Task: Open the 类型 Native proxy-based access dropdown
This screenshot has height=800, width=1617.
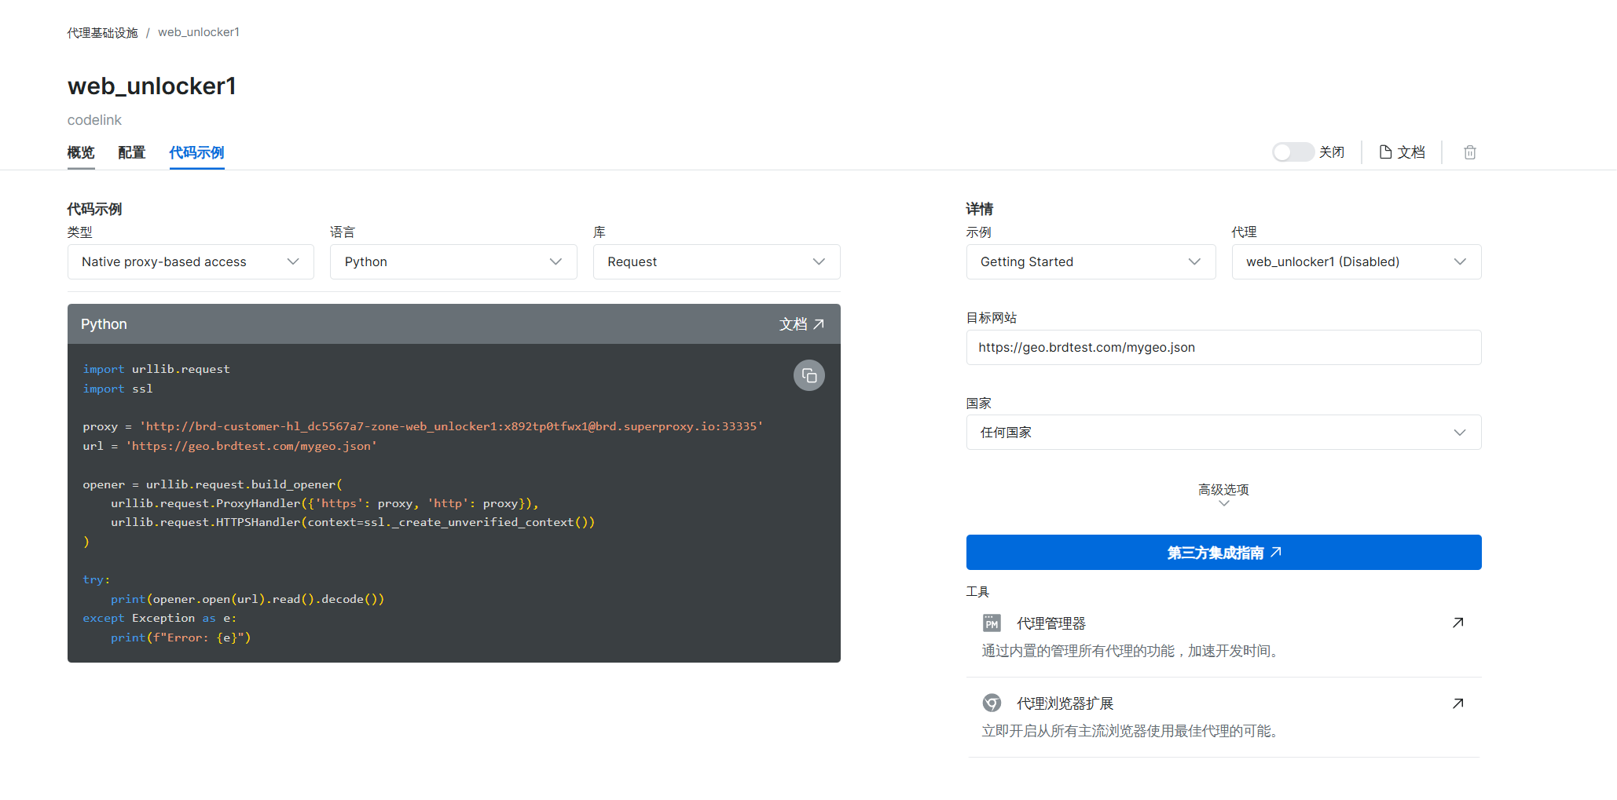Action: (191, 262)
